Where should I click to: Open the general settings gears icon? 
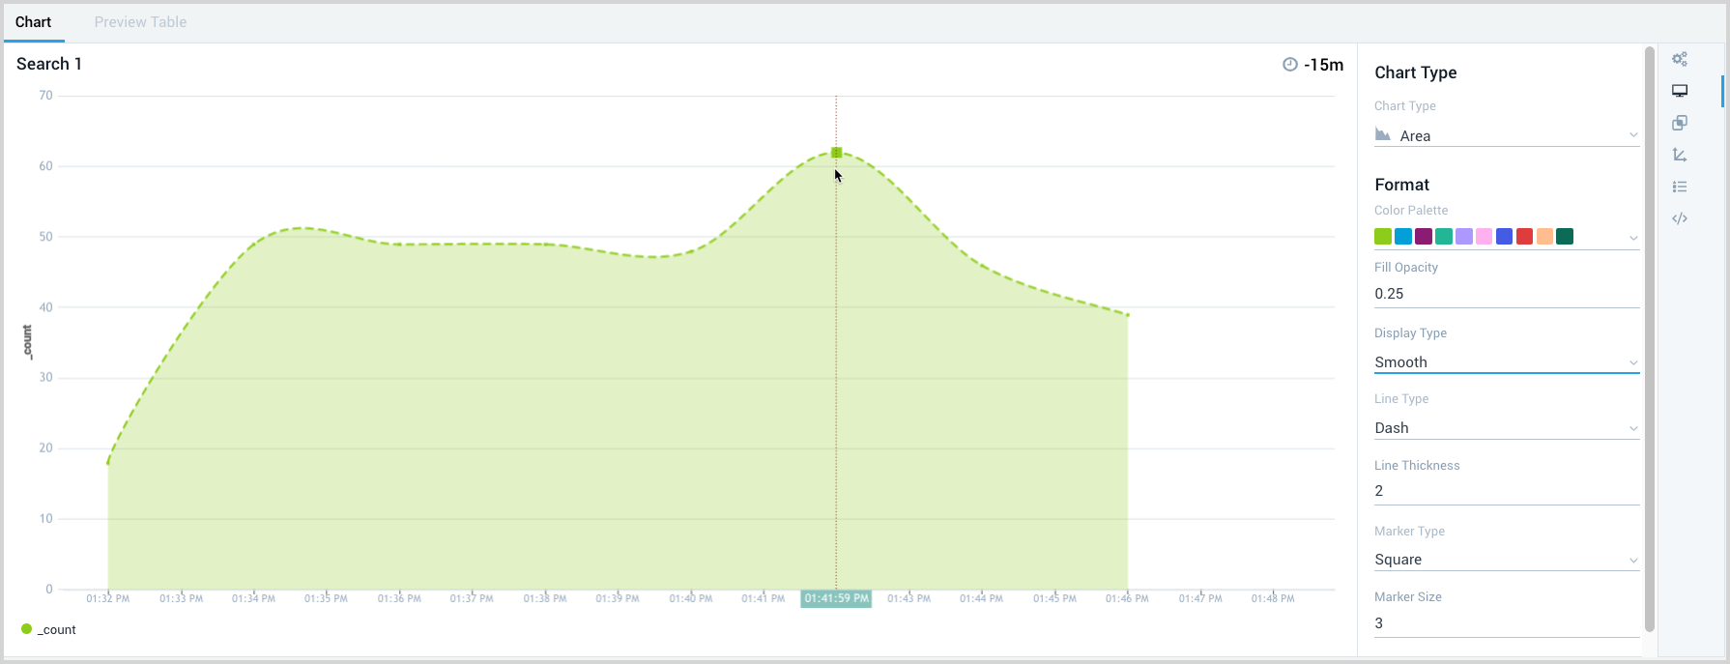[x=1680, y=59]
